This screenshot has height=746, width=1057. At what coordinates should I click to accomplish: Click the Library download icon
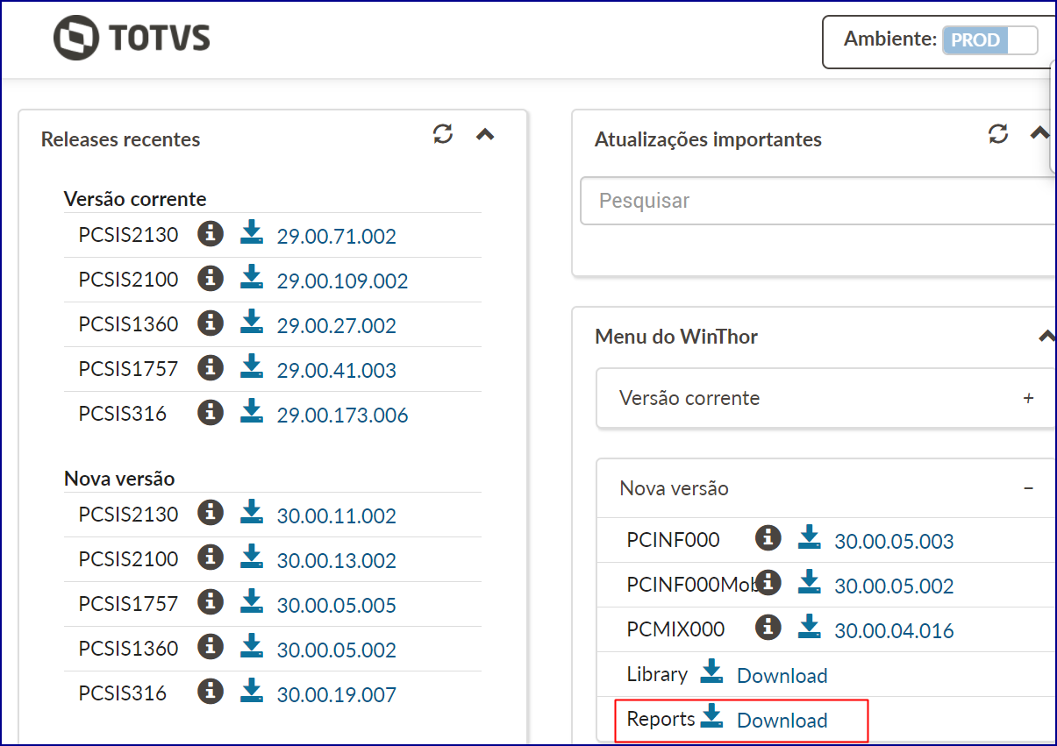point(711,672)
